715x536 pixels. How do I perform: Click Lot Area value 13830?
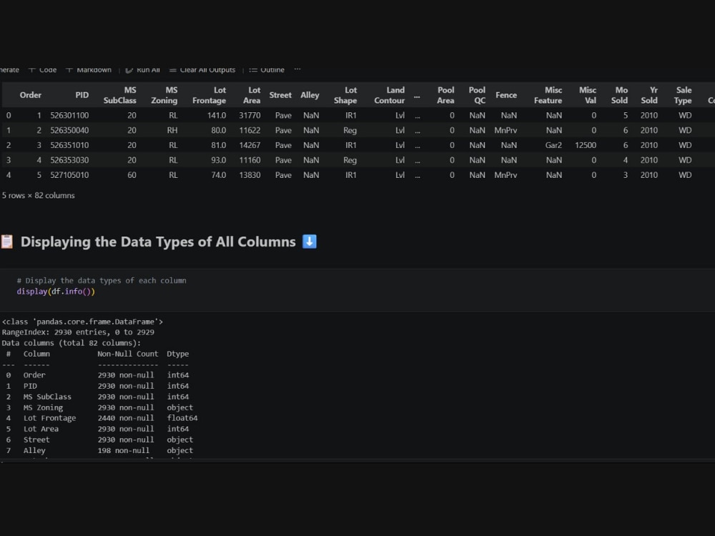(250, 175)
